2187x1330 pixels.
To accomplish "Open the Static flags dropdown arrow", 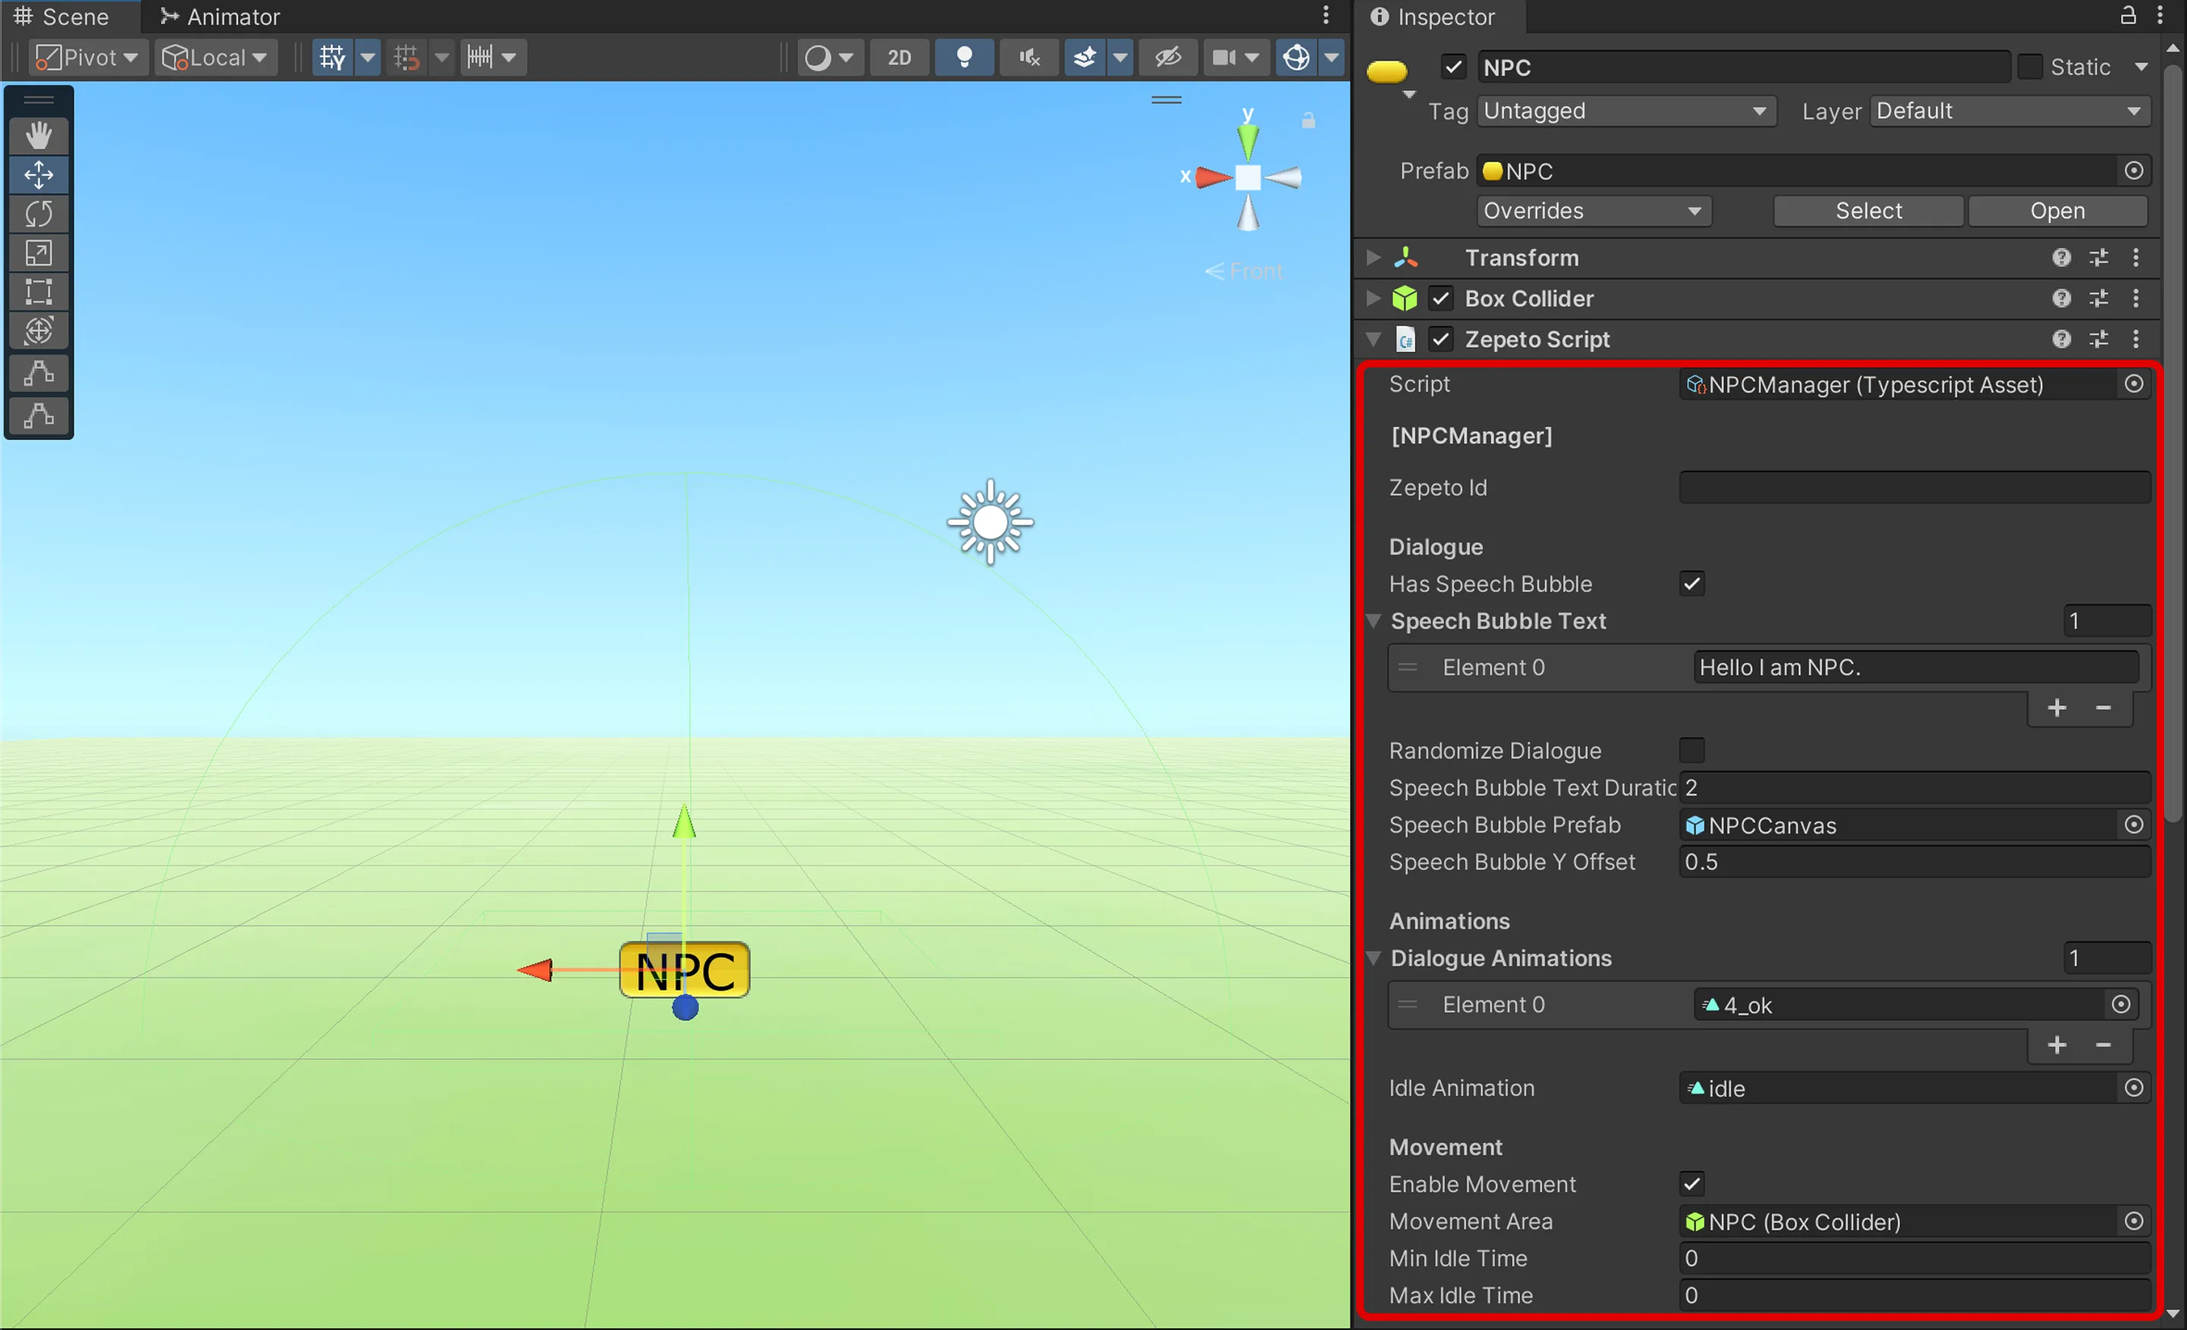I will click(x=2141, y=68).
